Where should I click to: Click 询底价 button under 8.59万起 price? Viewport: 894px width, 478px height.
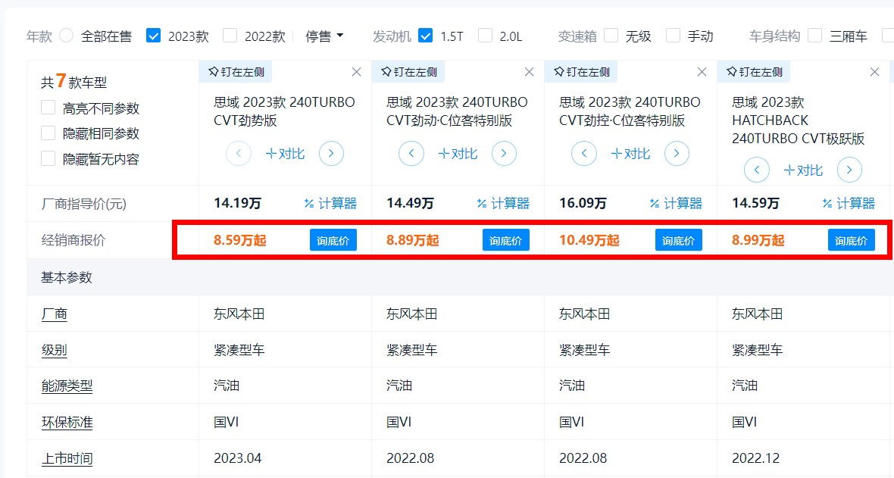tap(333, 239)
